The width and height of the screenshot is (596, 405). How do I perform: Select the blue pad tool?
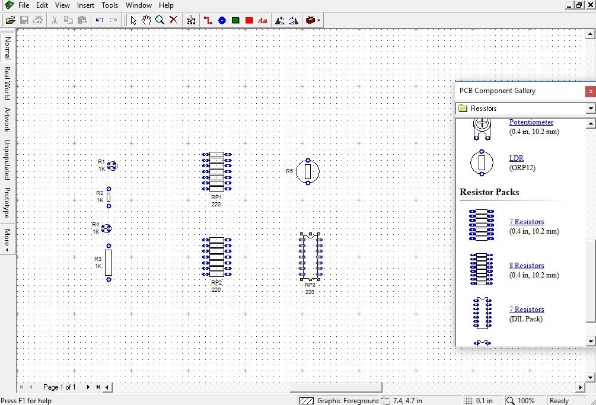(x=222, y=21)
